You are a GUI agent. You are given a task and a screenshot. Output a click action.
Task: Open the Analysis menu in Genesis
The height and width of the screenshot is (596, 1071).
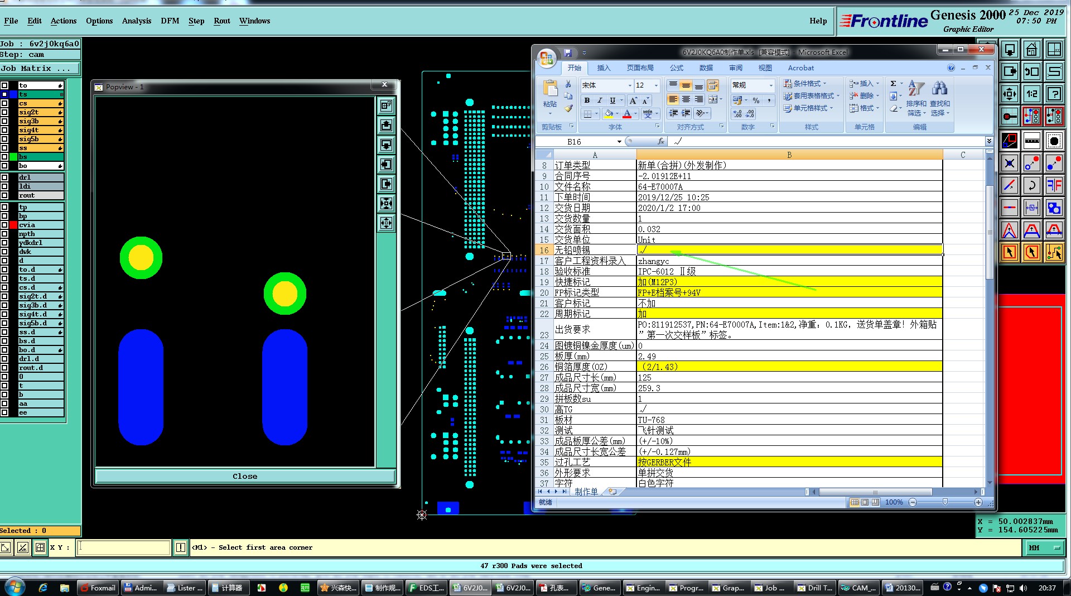(137, 21)
